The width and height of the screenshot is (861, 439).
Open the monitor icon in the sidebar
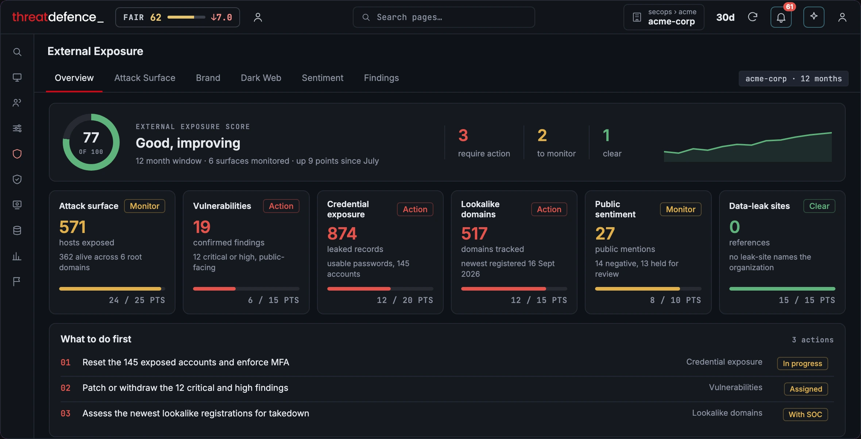(17, 77)
